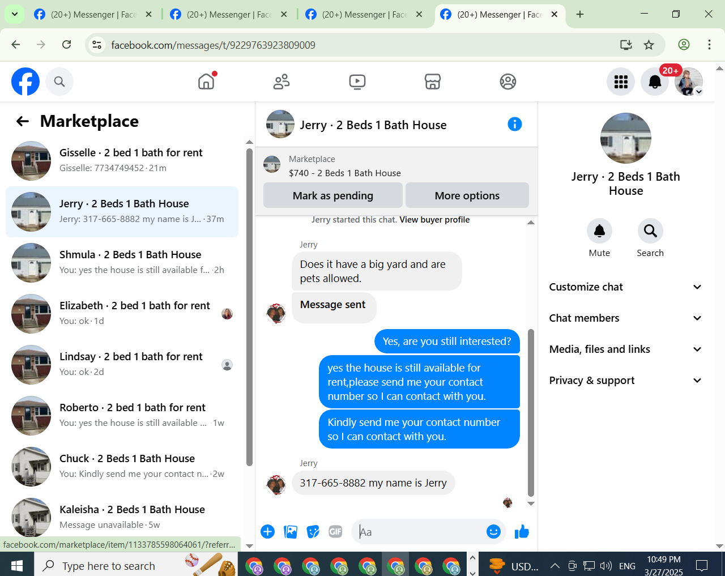725x576 pixels.
Task: Open conversation information icon in chat header
Action: point(515,124)
